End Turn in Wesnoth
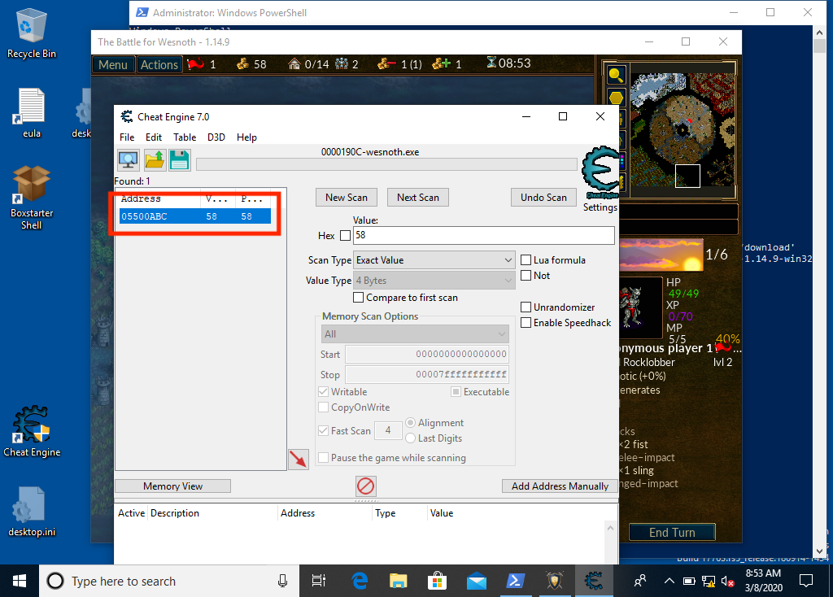Viewport: 833px width, 597px height. [x=672, y=532]
